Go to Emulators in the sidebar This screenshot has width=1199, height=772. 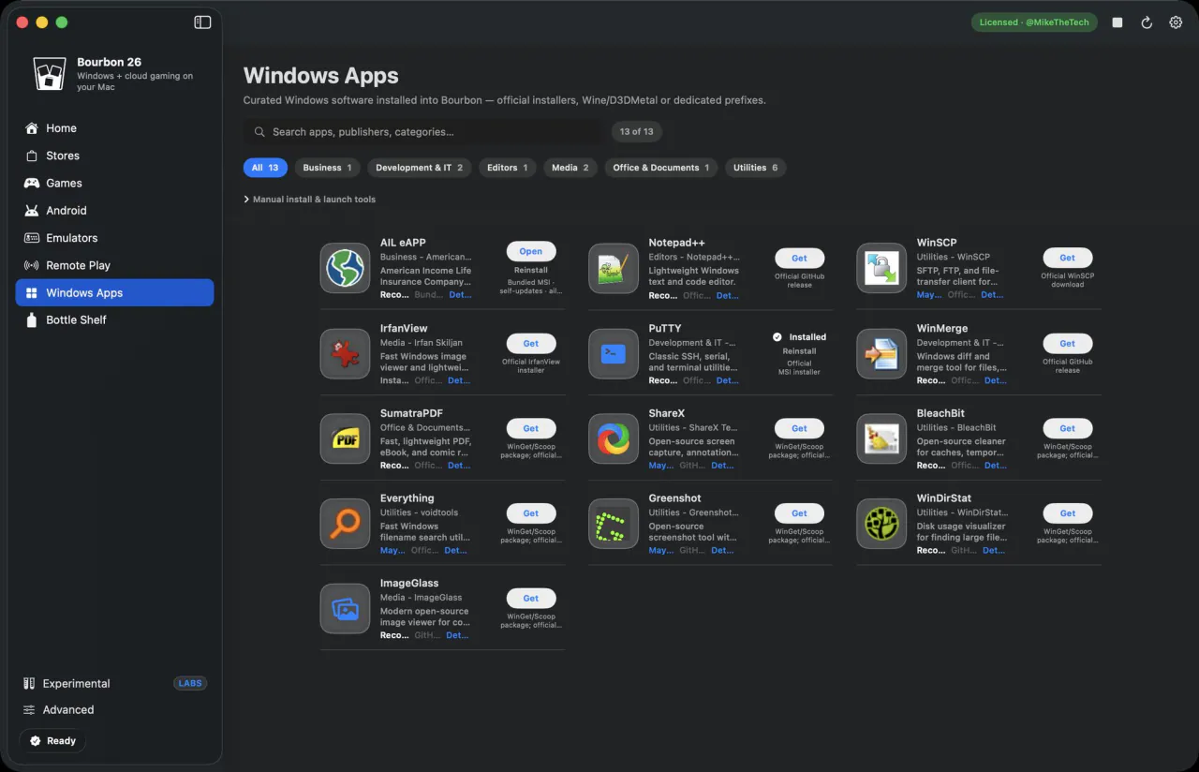click(x=114, y=238)
